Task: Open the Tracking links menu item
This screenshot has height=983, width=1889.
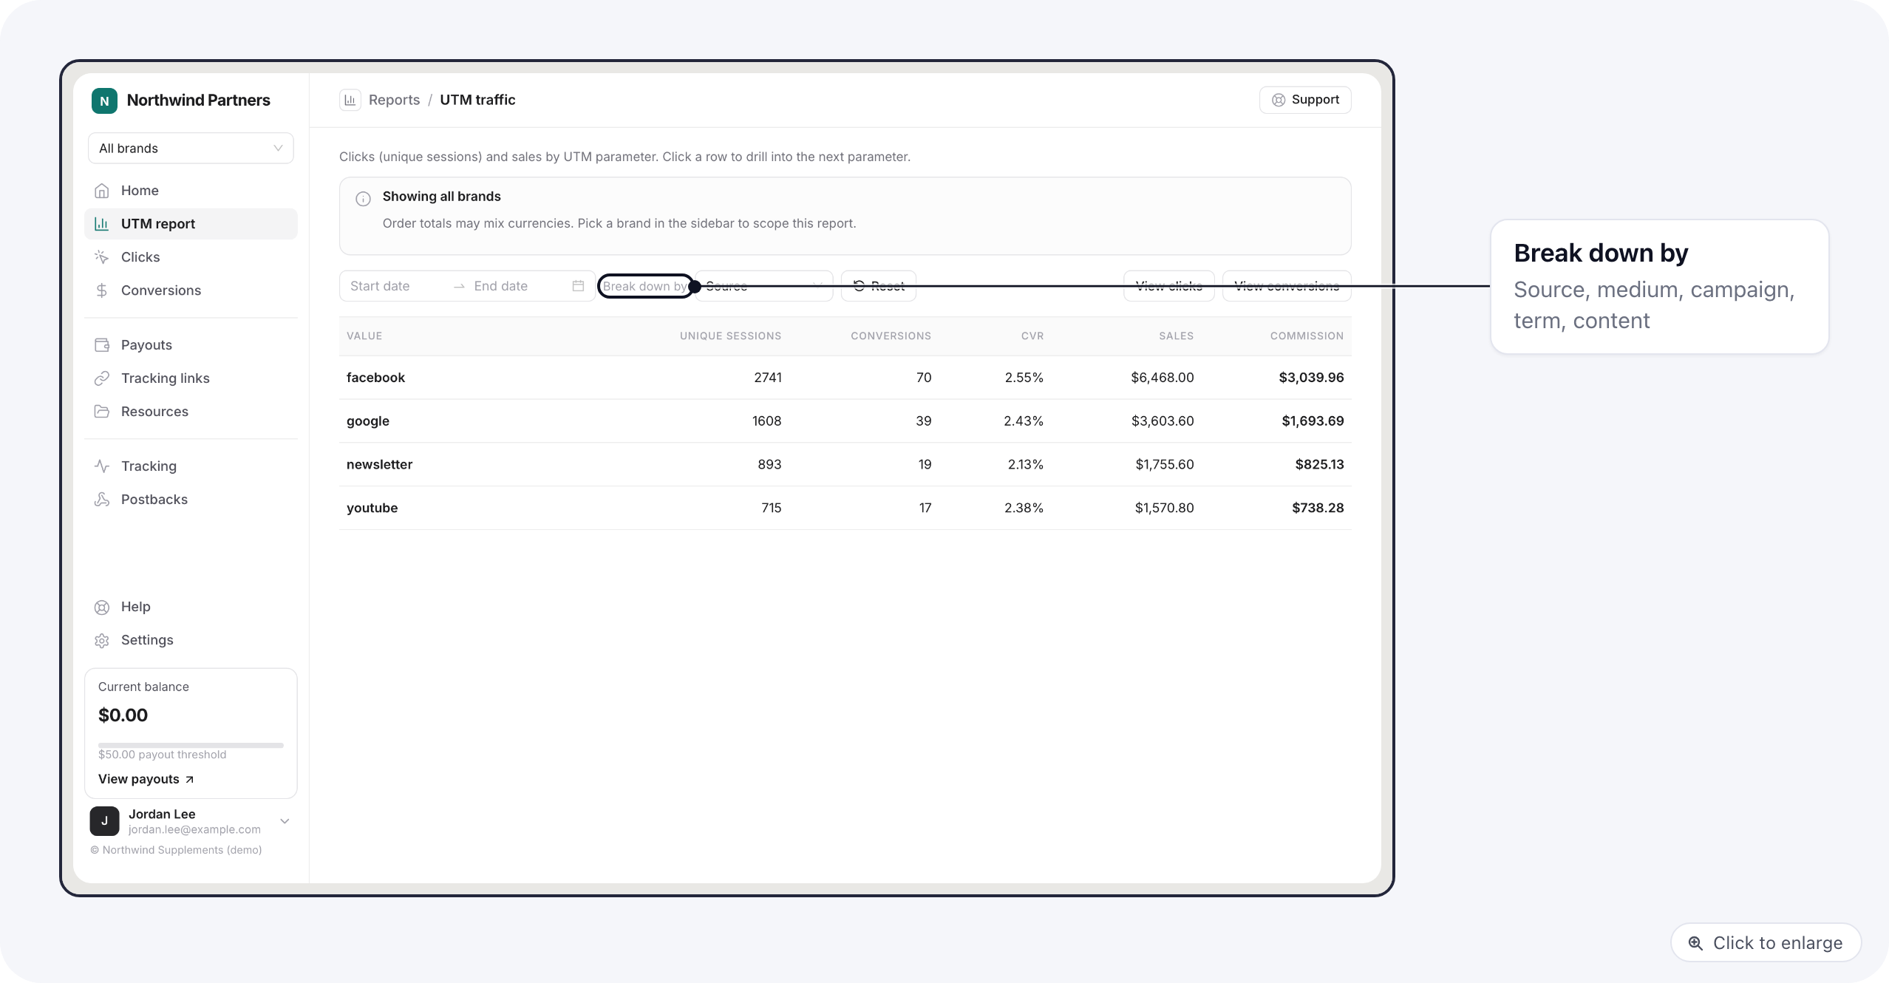Action: (x=191, y=378)
